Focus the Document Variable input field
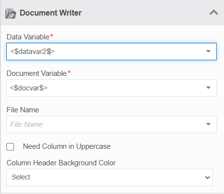 click(111, 88)
